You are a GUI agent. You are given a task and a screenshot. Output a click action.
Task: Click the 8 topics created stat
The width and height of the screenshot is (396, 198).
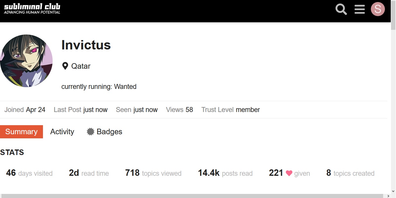[x=350, y=173]
